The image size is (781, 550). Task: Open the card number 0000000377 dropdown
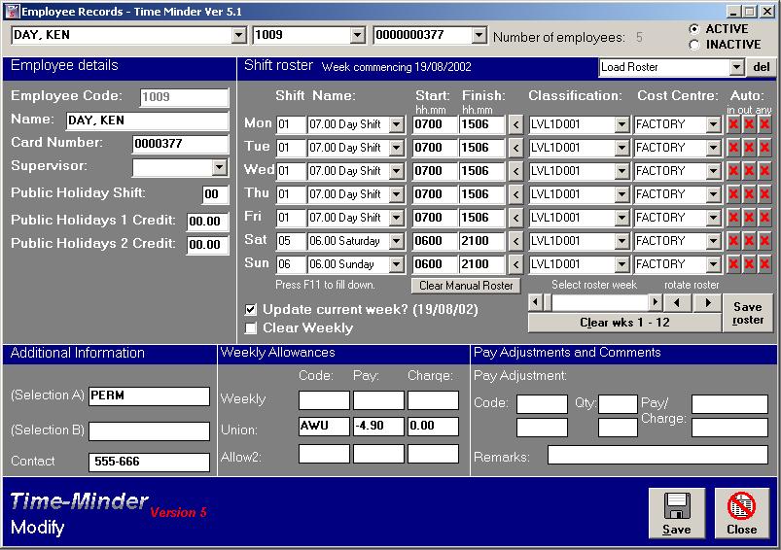tap(479, 35)
